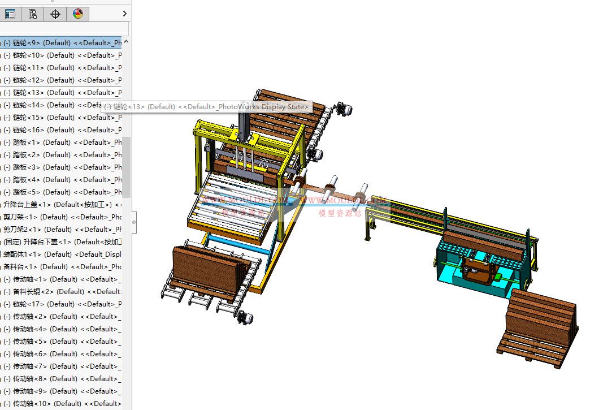Click the chevron to reveal hidden panel tabs
590x410 pixels.
coord(125,14)
